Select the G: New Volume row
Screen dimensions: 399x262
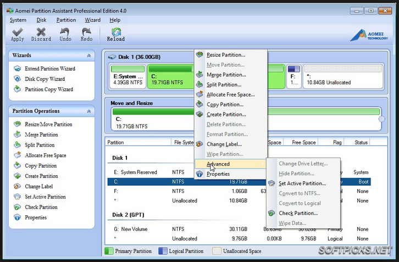pos(239,229)
